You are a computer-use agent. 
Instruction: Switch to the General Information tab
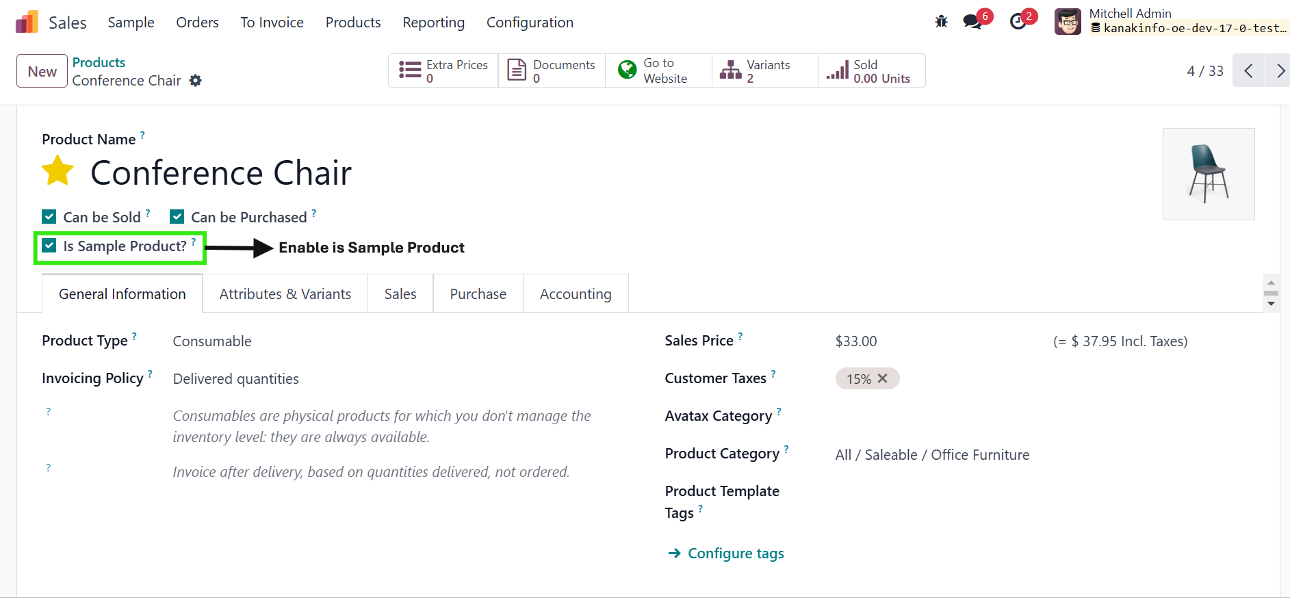(x=122, y=294)
